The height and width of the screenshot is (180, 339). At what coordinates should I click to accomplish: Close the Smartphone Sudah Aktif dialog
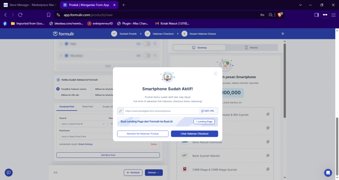click(x=215, y=74)
